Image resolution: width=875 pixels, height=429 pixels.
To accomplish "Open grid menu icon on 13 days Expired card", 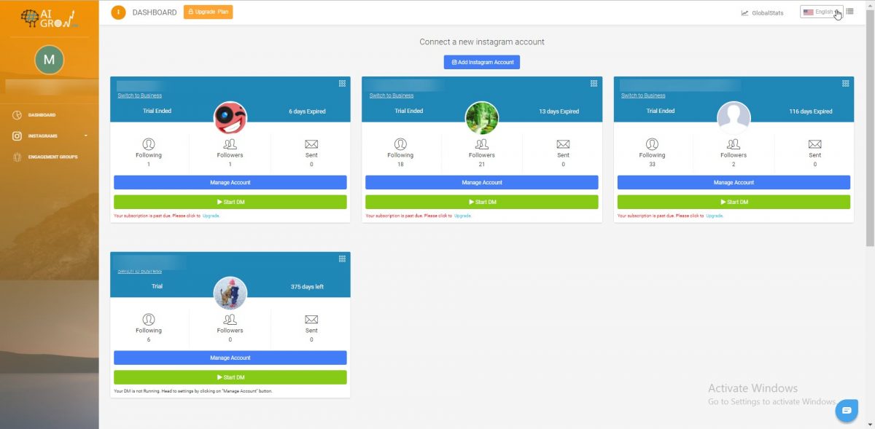I will (594, 84).
